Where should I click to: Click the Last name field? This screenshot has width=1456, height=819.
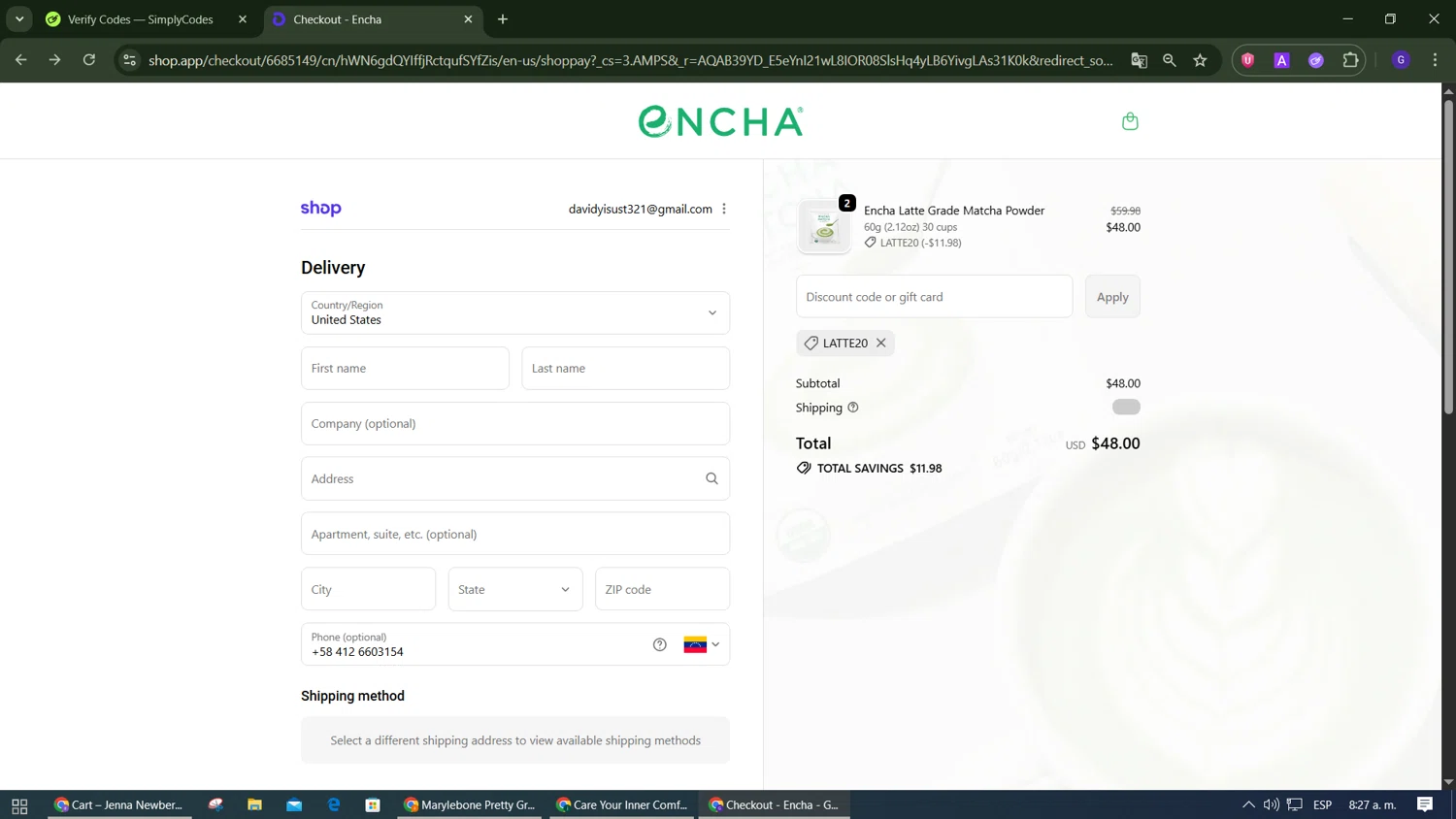click(x=625, y=368)
